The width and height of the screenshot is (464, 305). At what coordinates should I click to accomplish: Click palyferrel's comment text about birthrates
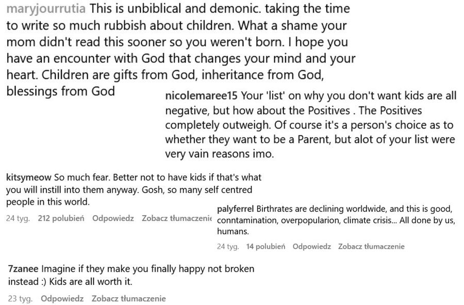336,220
